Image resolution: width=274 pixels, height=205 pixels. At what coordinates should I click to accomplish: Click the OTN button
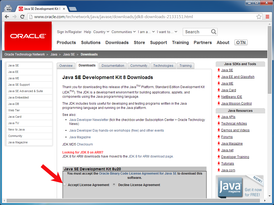click(x=241, y=42)
